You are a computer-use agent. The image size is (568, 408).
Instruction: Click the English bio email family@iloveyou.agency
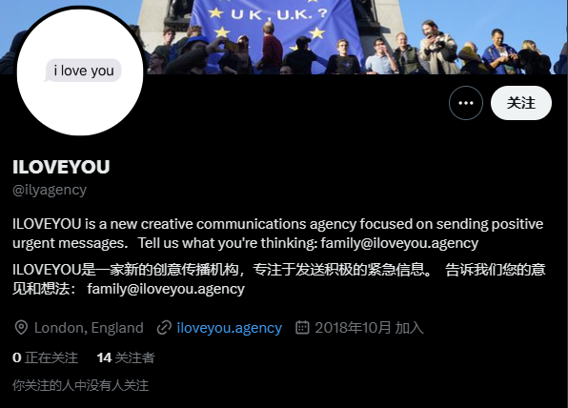pos(399,243)
